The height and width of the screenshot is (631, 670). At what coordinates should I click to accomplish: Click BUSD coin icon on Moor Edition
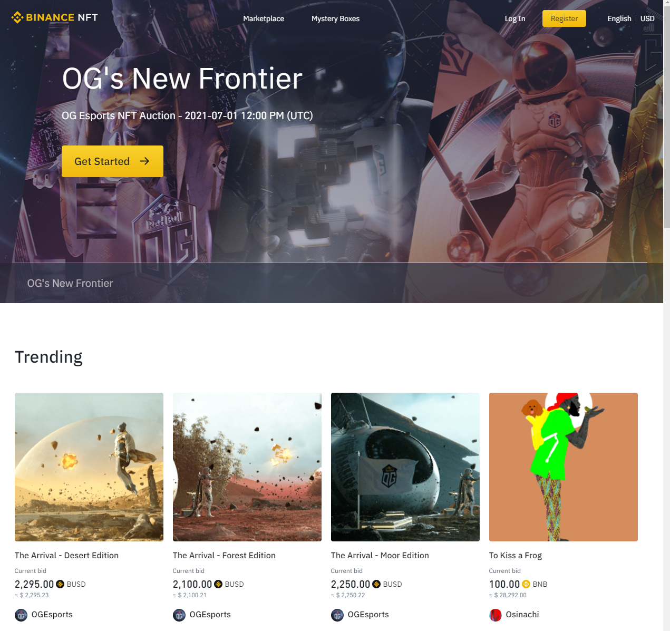(376, 584)
